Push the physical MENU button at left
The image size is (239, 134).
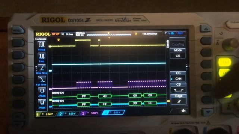(18, 30)
